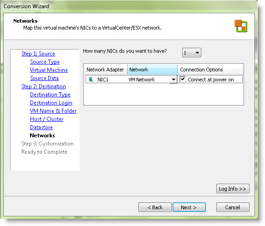Click the Network column header

(x=152, y=70)
